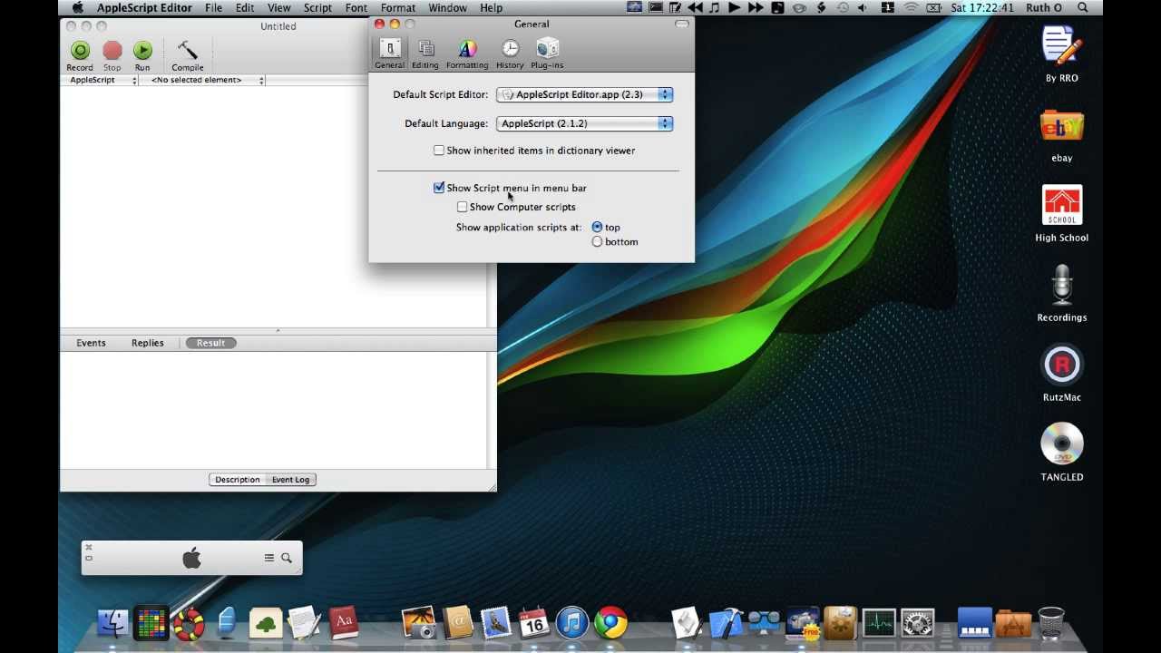
Task: Launch Google Chrome from the Dock
Action: (611, 623)
